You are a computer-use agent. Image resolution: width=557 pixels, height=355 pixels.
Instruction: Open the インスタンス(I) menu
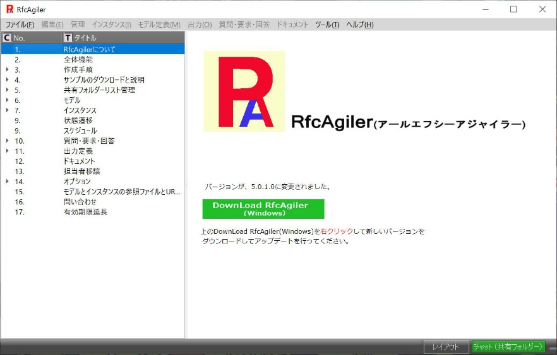(111, 25)
